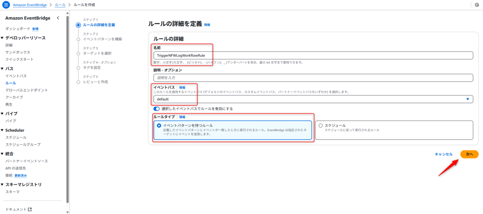Viewport: 483px width, 214px height.
Task: Open the hamburger navigation menu icon
Action: pyautogui.click(x=6, y=5)
